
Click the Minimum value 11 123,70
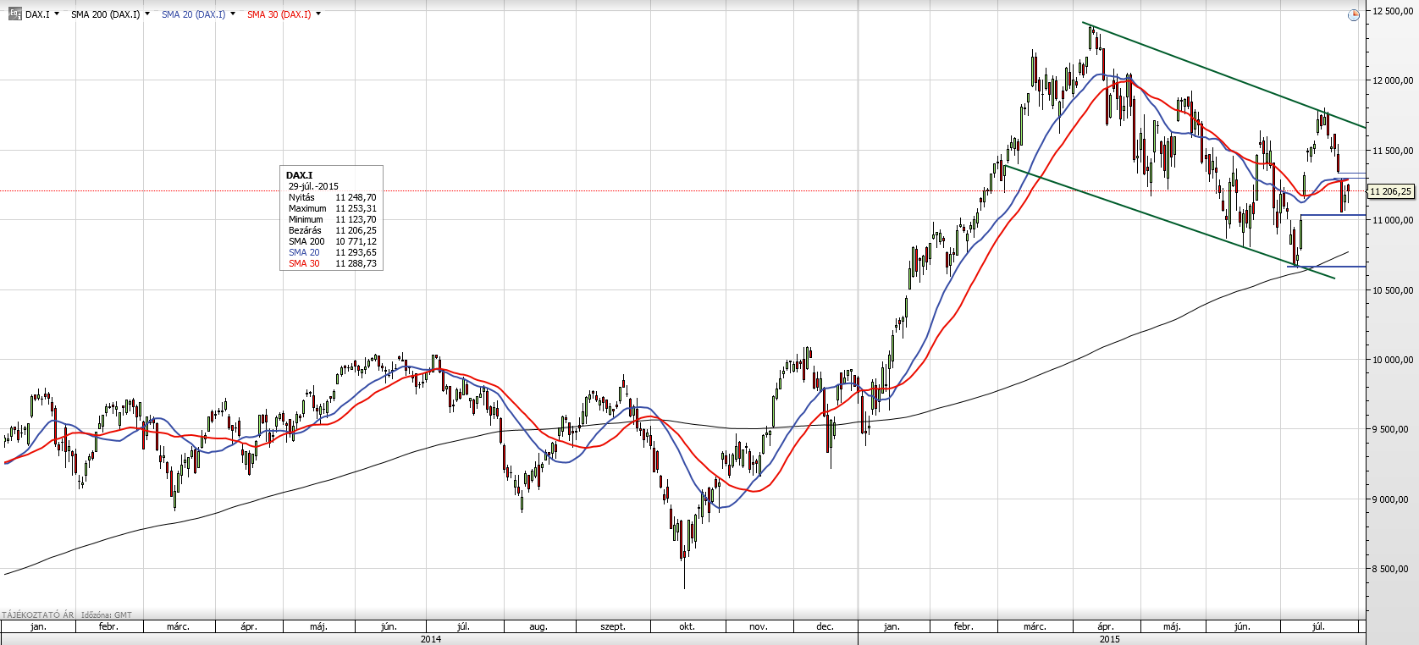point(356,219)
